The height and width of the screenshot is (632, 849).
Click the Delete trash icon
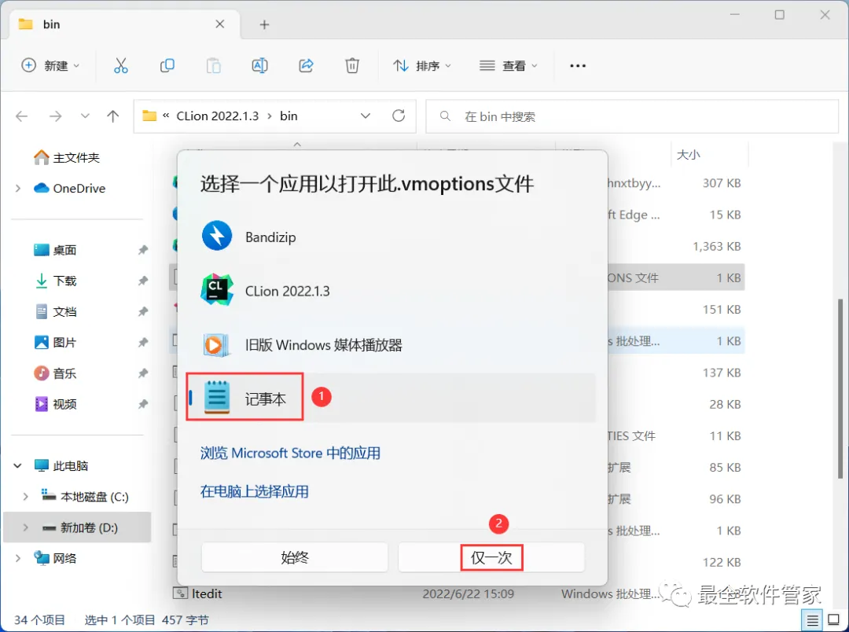[352, 65]
